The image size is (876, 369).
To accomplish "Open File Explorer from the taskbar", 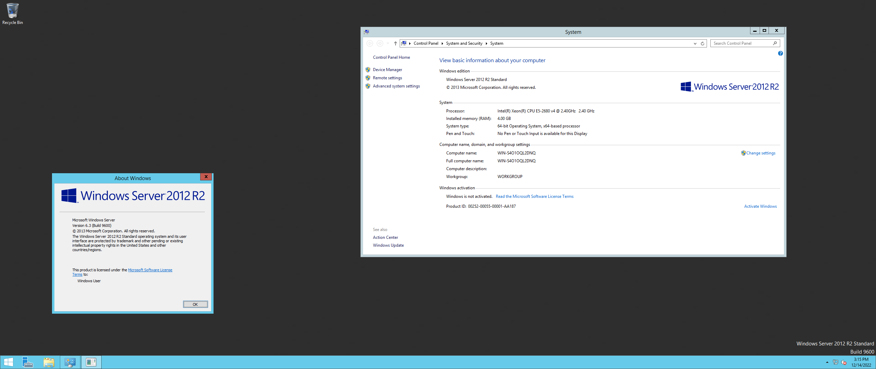I will (49, 362).
